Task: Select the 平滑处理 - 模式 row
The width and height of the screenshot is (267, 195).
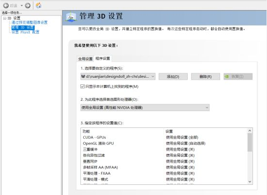Action: click(x=164, y=180)
